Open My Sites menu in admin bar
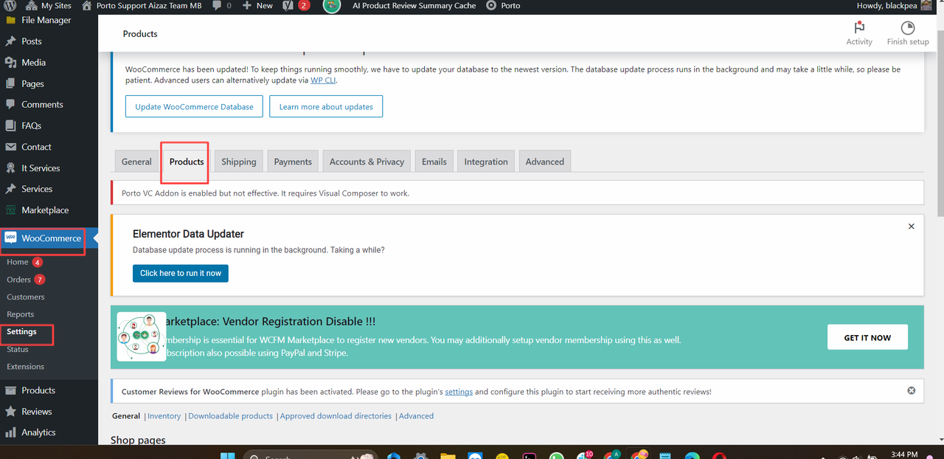This screenshot has width=944, height=459. [x=48, y=5]
